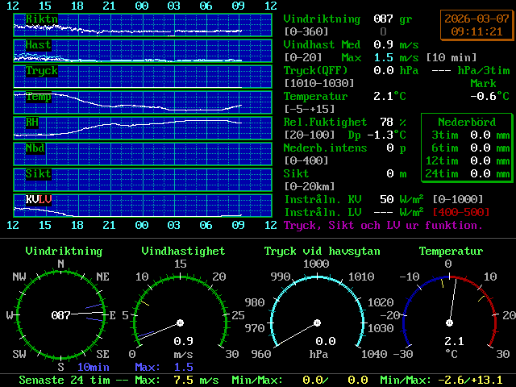Click the SW marker on the compass
516x387 pixels.
pyautogui.click(x=19, y=355)
